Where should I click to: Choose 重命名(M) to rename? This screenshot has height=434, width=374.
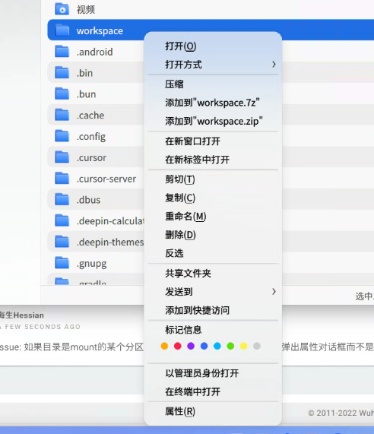[213, 217]
